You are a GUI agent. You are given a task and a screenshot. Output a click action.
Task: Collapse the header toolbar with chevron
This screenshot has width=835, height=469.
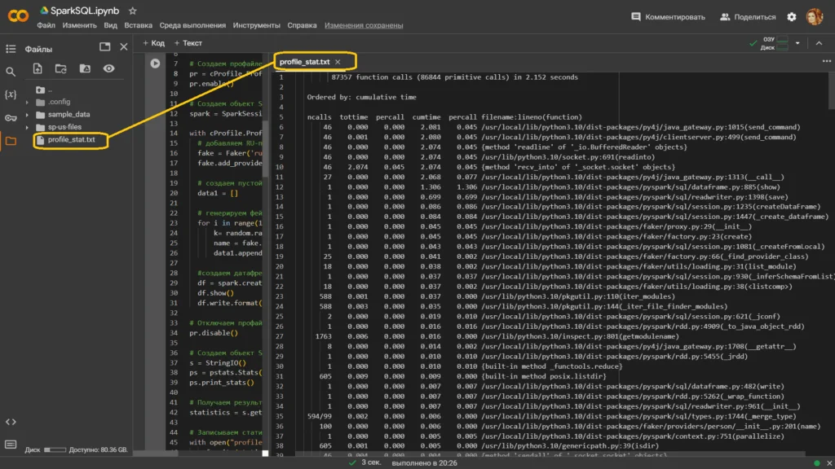tap(819, 43)
